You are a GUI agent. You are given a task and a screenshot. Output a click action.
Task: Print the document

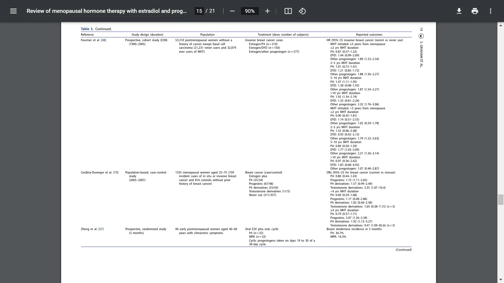point(475,11)
